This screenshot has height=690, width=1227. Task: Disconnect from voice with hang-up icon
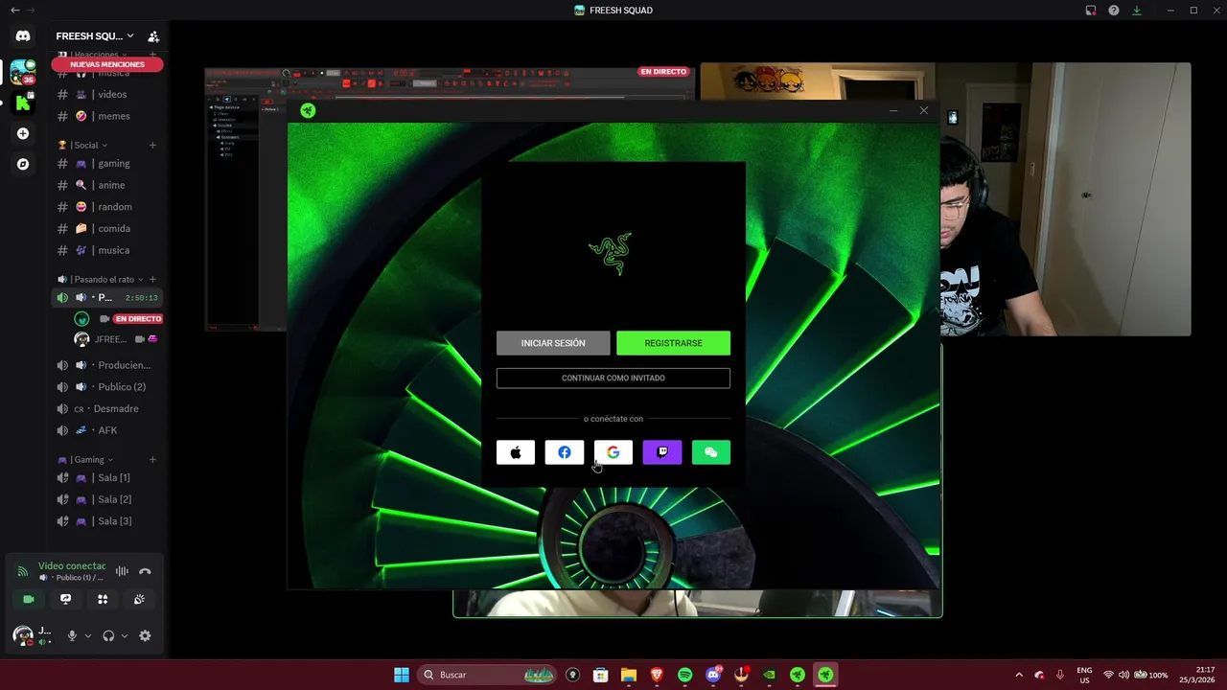[x=145, y=571]
